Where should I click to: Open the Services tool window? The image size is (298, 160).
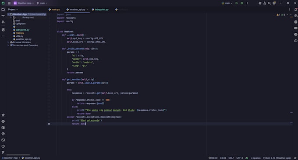pos(3,134)
